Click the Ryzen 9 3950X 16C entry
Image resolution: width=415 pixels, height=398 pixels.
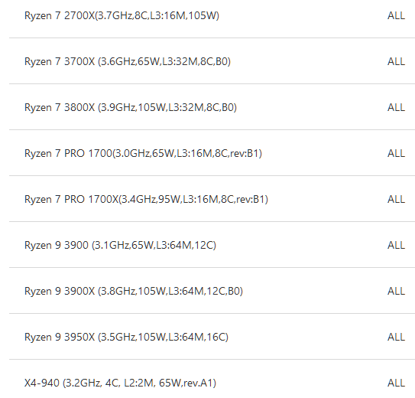point(126,337)
